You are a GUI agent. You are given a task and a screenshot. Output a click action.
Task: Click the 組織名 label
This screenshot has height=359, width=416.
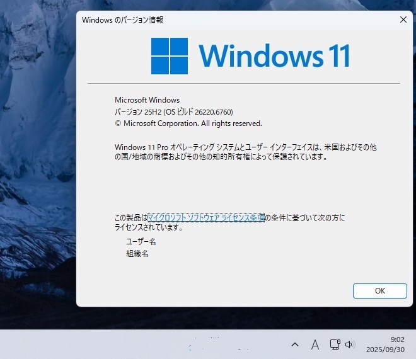click(137, 254)
